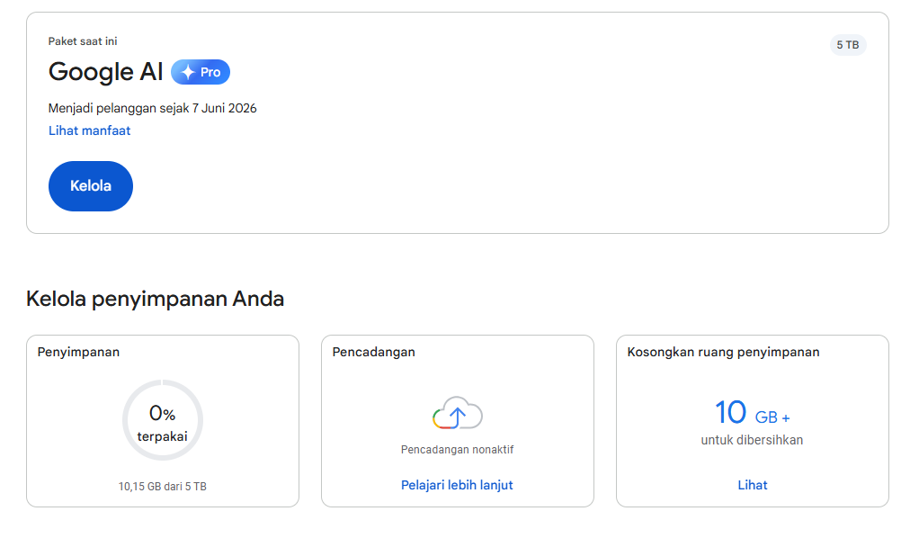910x538 pixels.
Task: Click the blue Kelola button
Action: 91,186
